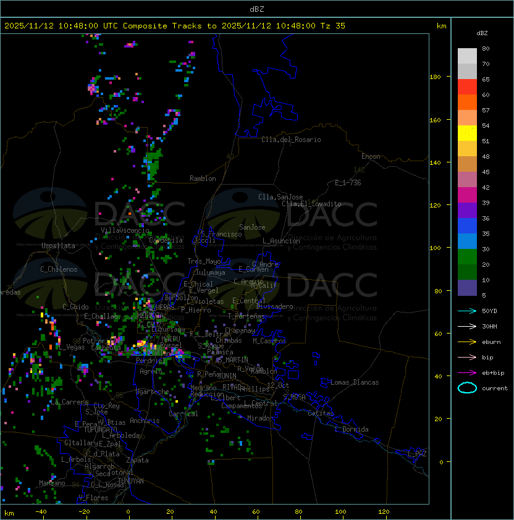Click the yellow eburn arrow icon

pyautogui.click(x=467, y=342)
